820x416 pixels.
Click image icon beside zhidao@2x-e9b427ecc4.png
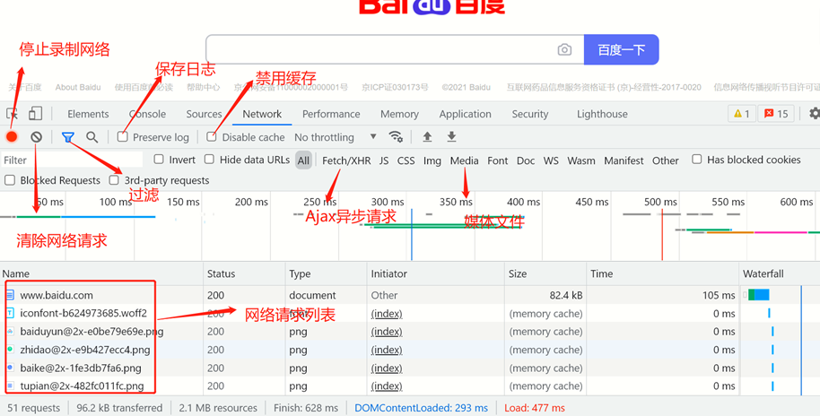[x=10, y=349]
